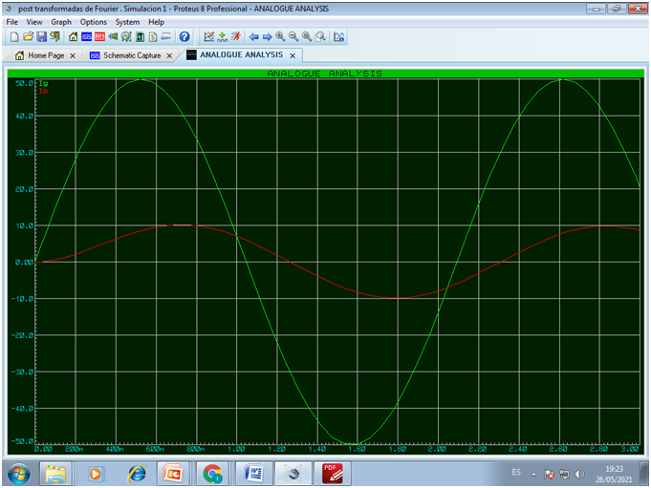Zoom out on the graph
Viewport: 651px width, 488px height.
(x=293, y=37)
